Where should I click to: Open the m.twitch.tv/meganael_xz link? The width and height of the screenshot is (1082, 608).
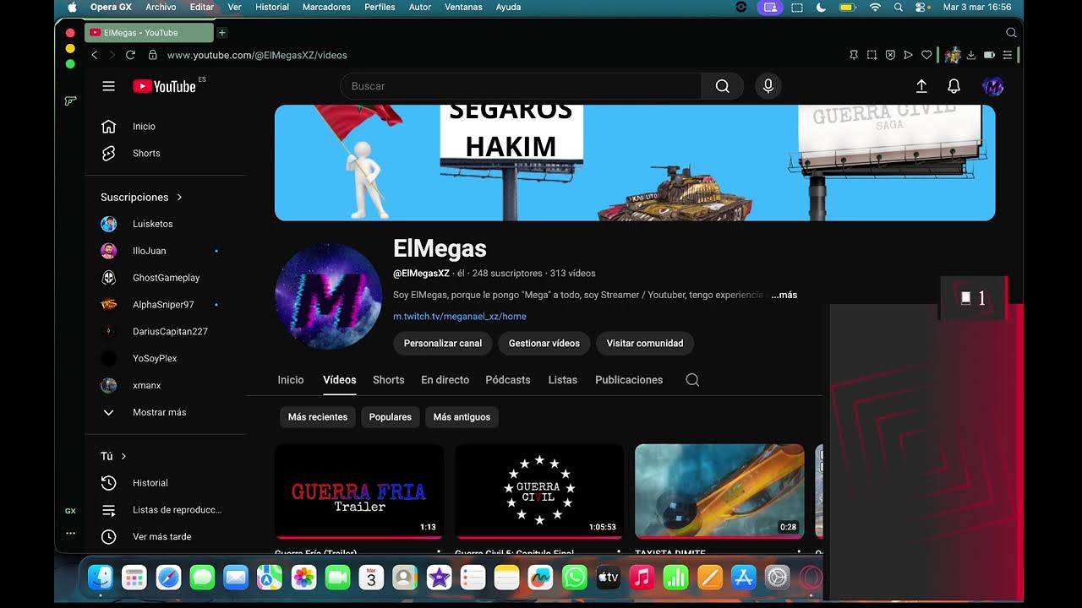point(460,317)
